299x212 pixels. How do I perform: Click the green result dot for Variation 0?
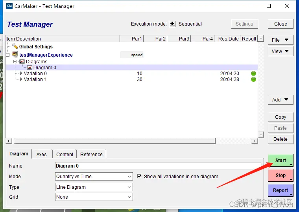coord(253,74)
